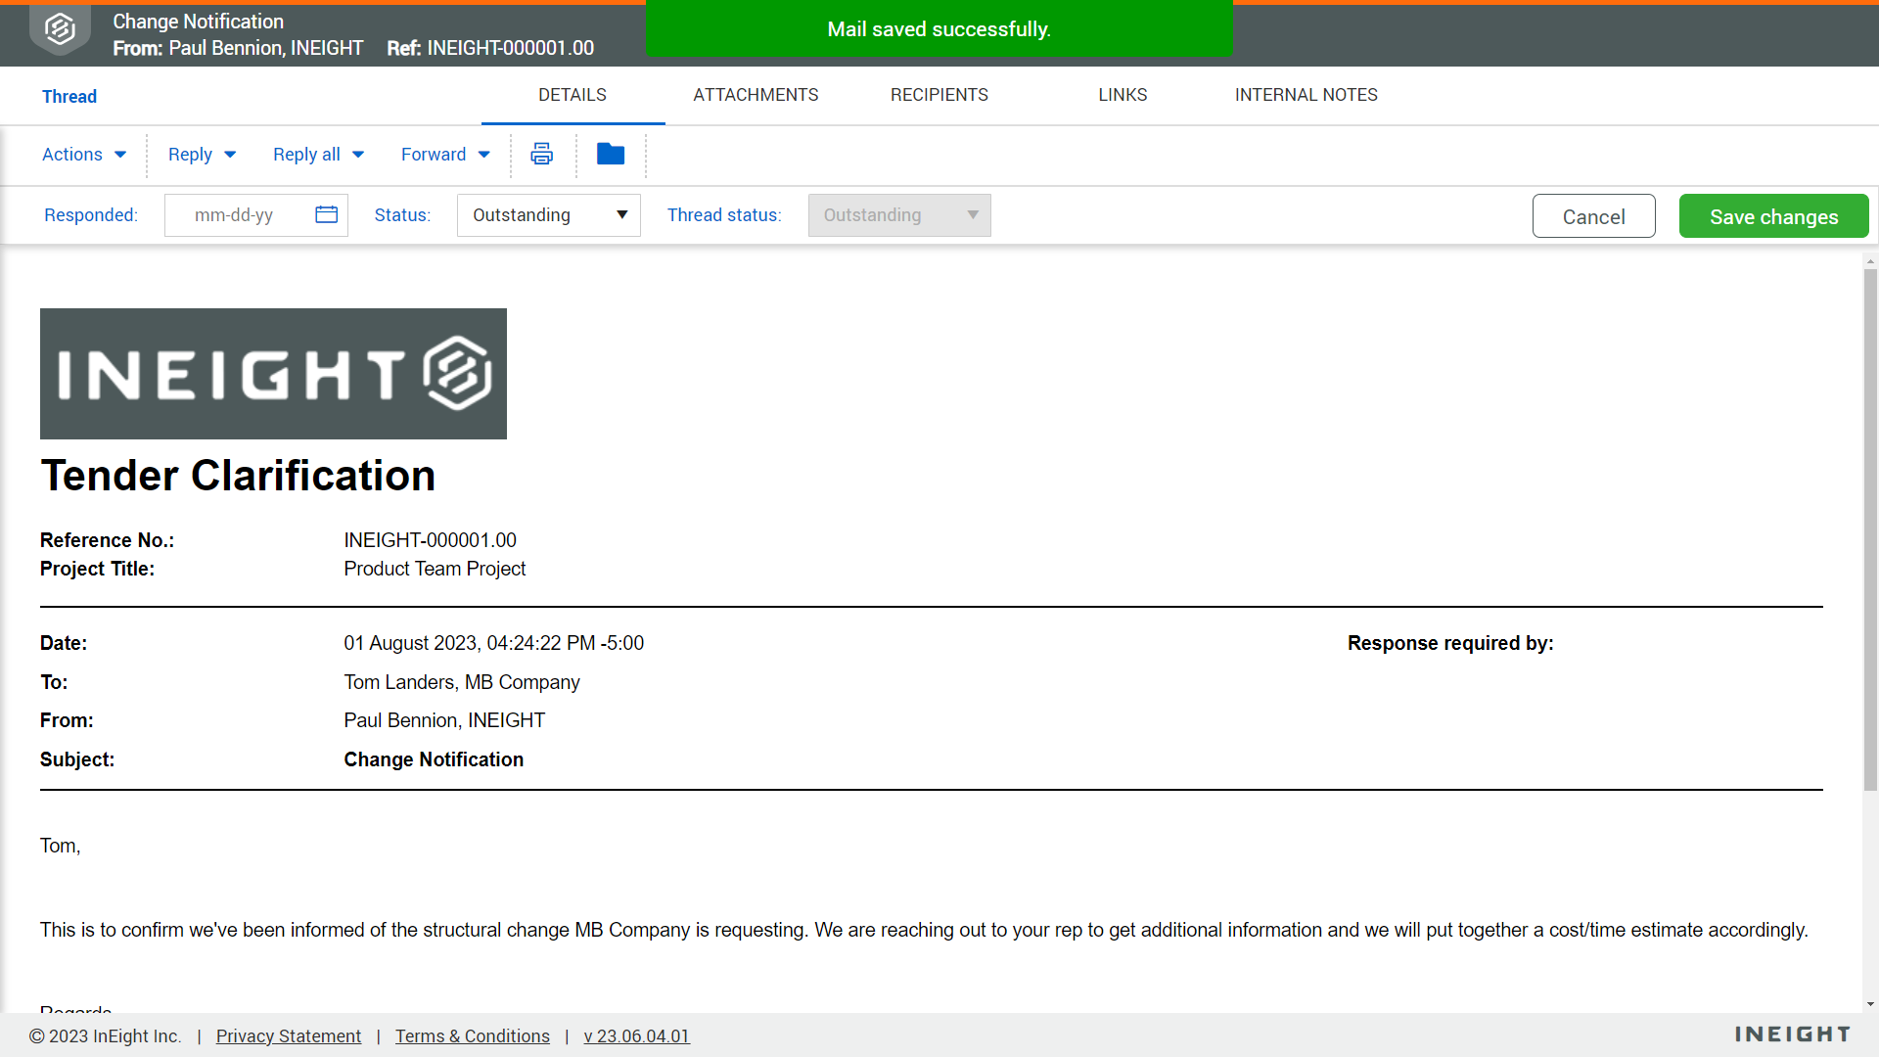Open the Privacy Statement link
This screenshot has height=1057, width=1879.
point(289,1035)
